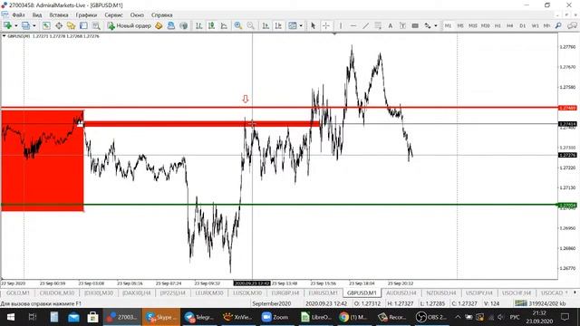
Task: Switch to H4 timeframe
Action: (510, 25)
